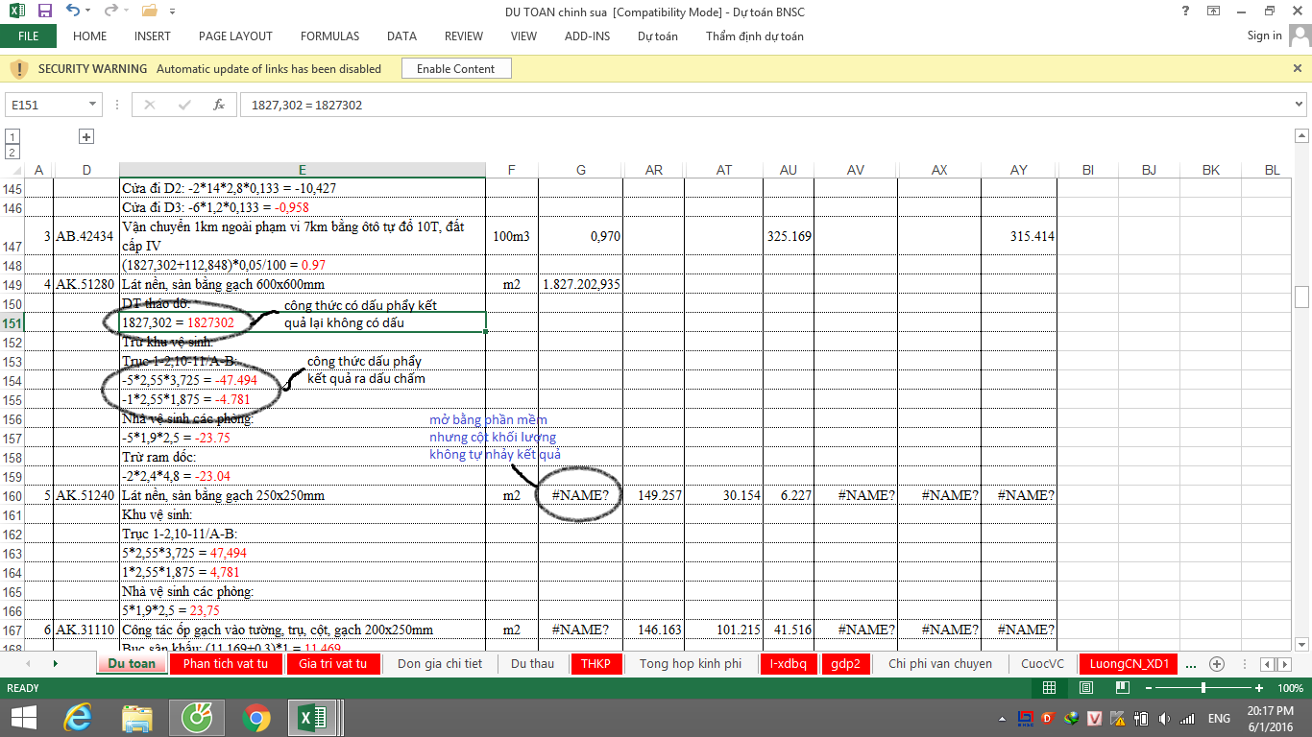
Task: Select Normal view button in status bar
Action: tap(1050, 688)
